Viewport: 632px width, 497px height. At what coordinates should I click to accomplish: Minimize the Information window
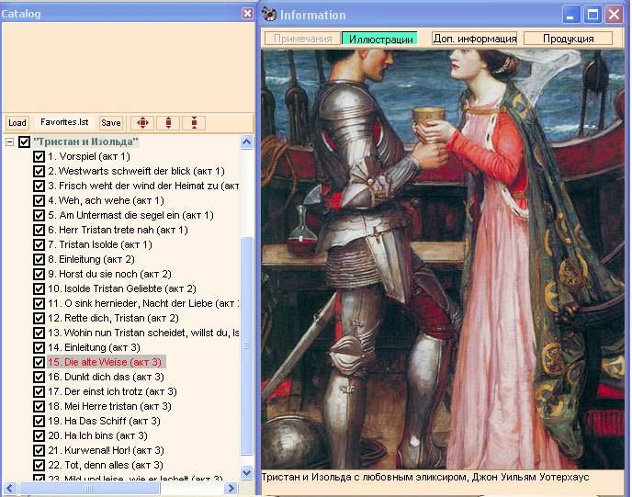tap(570, 15)
